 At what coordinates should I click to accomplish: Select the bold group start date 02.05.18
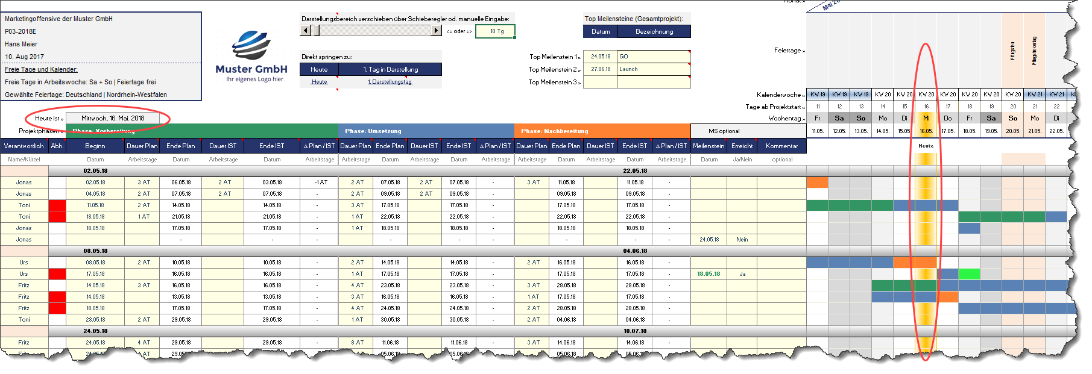95,171
